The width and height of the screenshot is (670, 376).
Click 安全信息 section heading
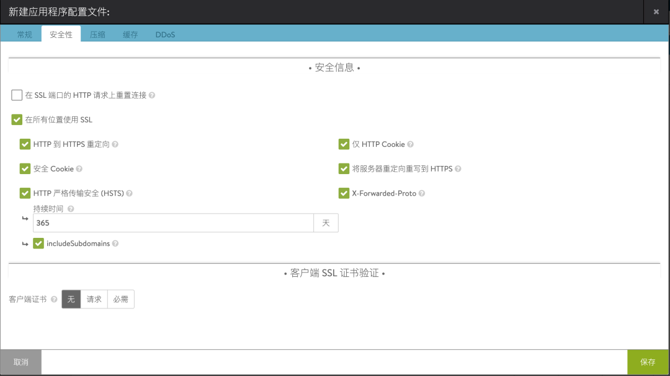coord(334,68)
